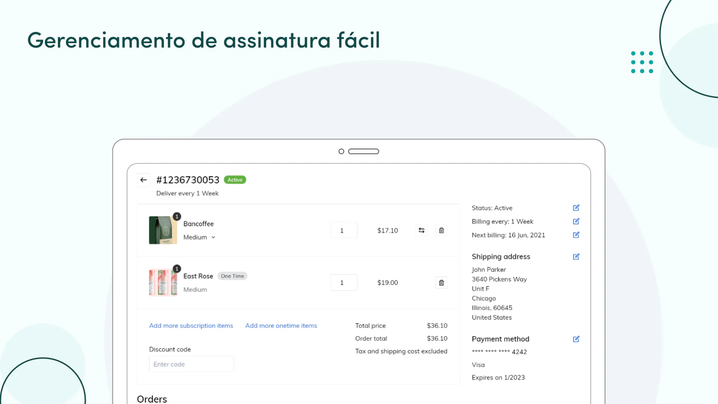The width and height of the screenshot is (718, 404).
Task: Edit the Next billing date
Action: [x=576, y=235]
